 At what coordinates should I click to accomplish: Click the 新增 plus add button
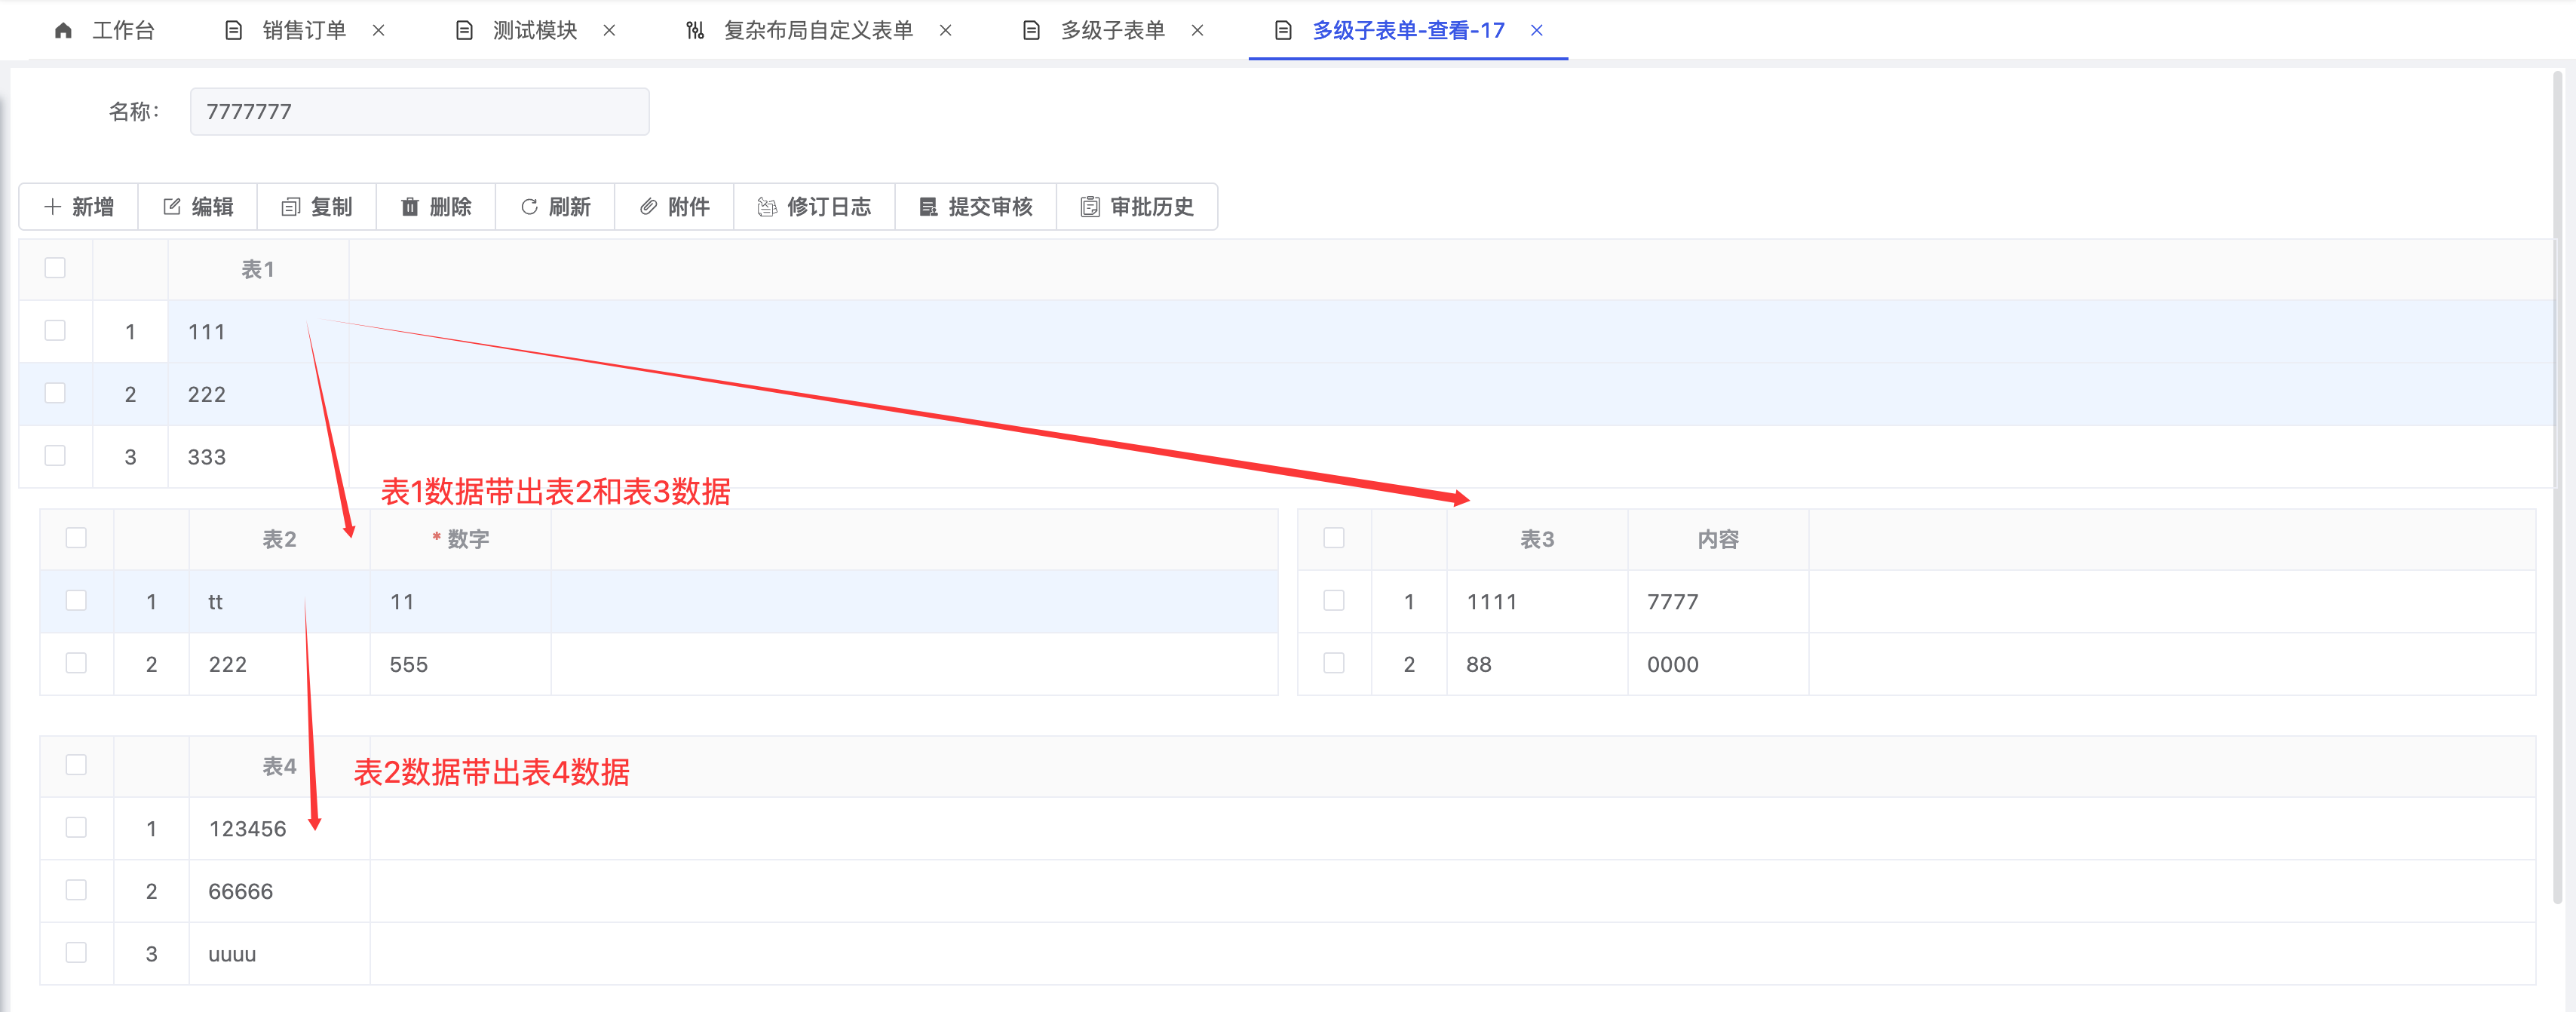[79, 207]
